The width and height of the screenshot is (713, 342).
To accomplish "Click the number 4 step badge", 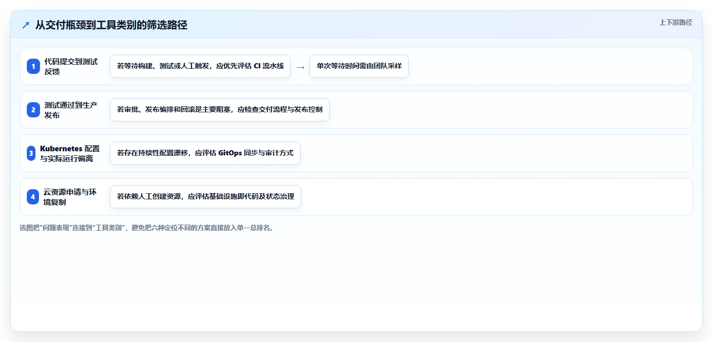I will tap(33, 197).
